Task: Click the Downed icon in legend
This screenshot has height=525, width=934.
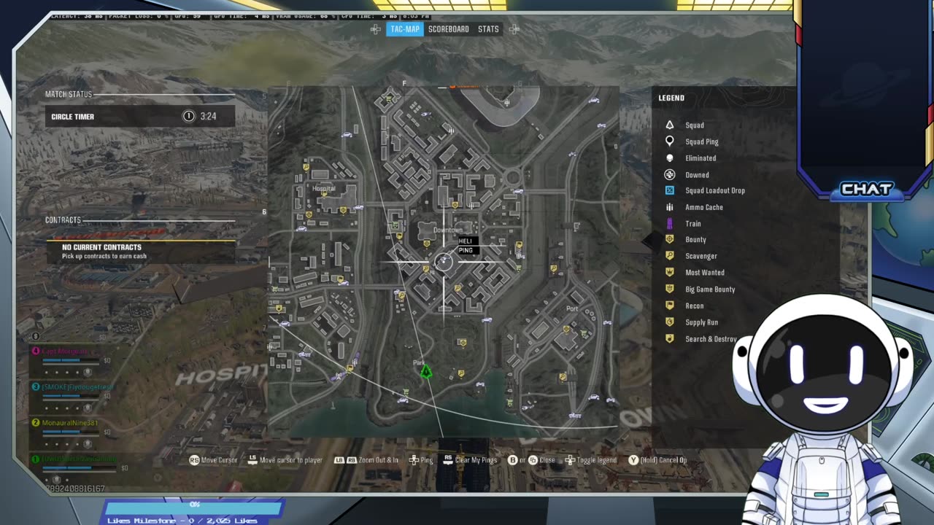Action: pyautogui.click(x=669, y=175)
